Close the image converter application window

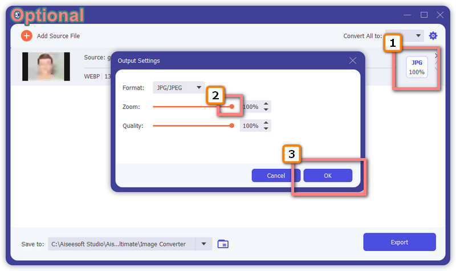point(440,14)
